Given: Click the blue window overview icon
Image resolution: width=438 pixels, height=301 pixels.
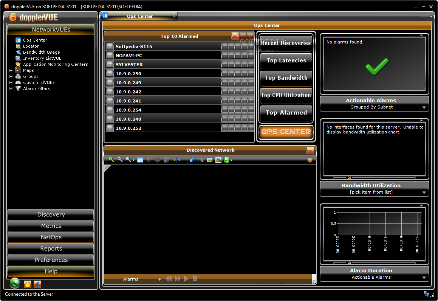Looking at the screenshot, I should point(140,160).
